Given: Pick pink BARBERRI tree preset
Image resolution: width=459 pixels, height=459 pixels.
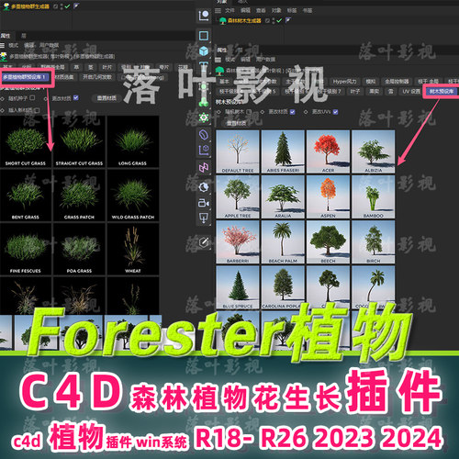Looking at the screenshot, I should coord(238,242).
